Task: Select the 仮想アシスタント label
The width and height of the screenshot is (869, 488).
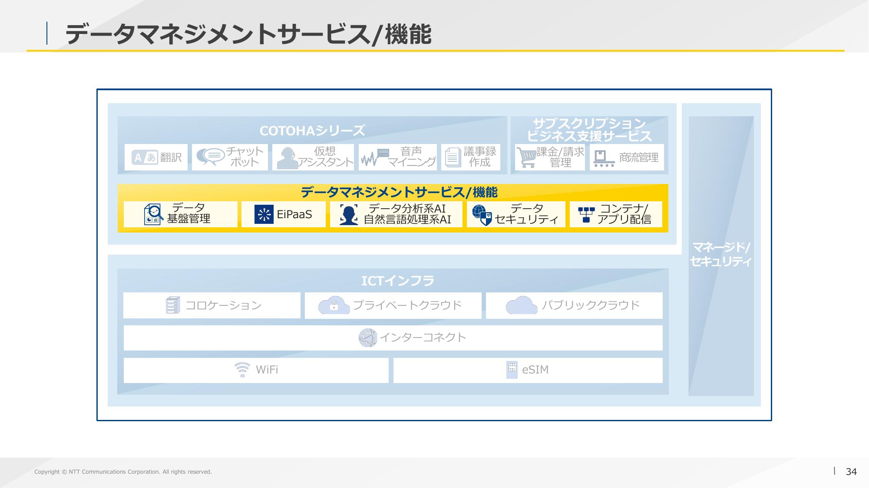Action: 325,157
